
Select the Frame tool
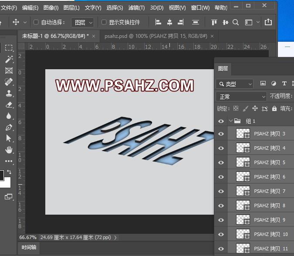9,71
